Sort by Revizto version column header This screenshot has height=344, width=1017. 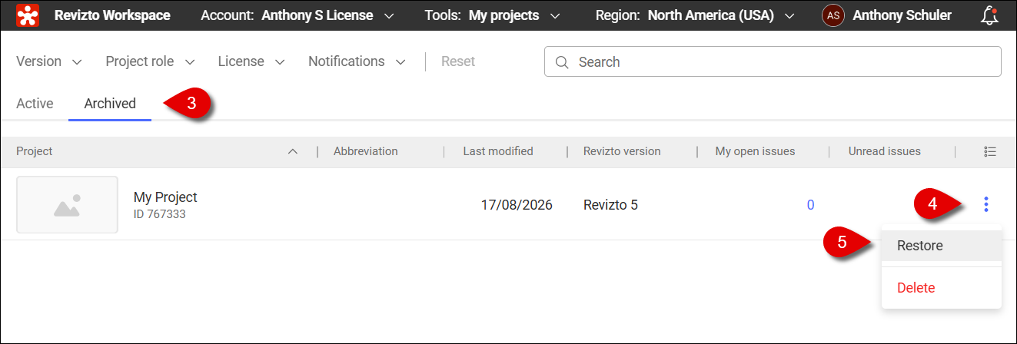622,151
